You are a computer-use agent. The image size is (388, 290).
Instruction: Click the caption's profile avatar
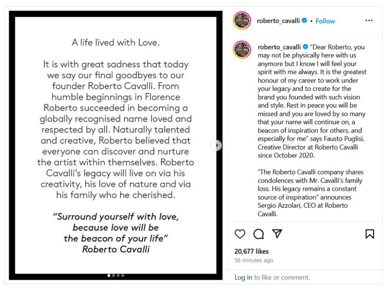click(x=242, y=50)
